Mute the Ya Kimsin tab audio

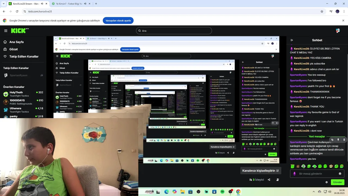85,4
